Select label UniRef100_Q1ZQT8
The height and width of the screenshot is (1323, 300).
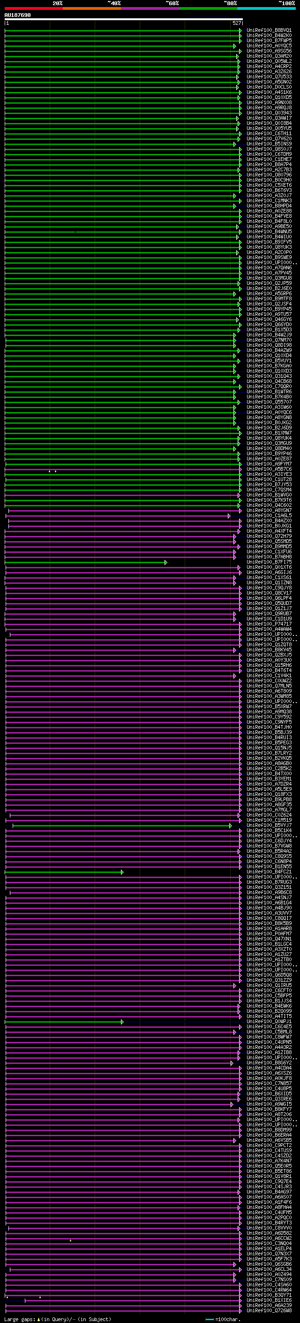pos(269,644)
